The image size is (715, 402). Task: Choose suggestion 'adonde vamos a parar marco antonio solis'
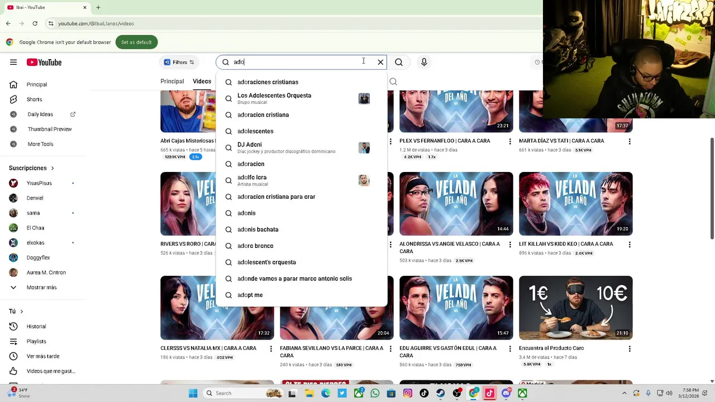[x=302, y=279]
